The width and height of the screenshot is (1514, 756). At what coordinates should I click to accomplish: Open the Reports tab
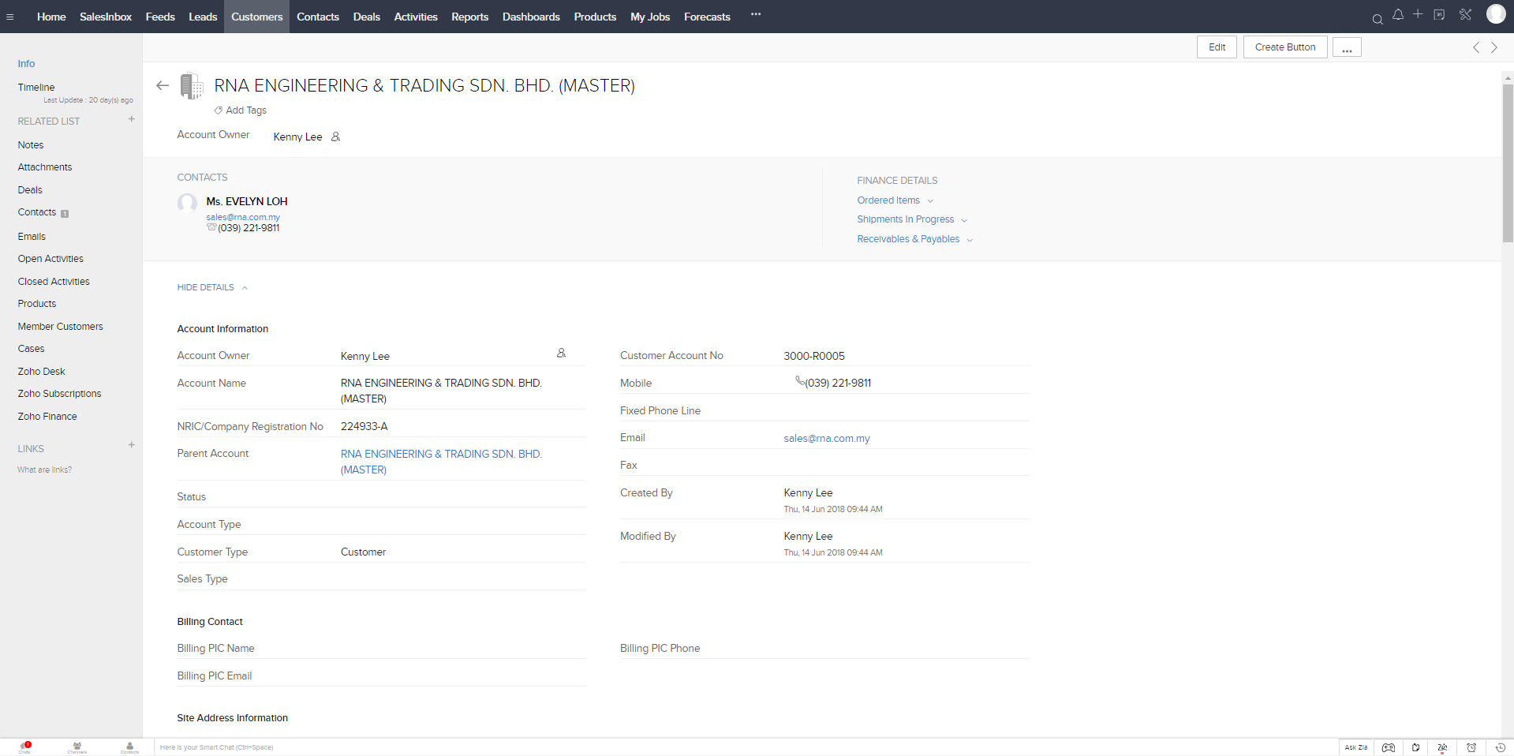coord(469,17)
